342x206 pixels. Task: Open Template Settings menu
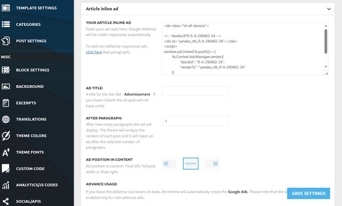(36, 8)
